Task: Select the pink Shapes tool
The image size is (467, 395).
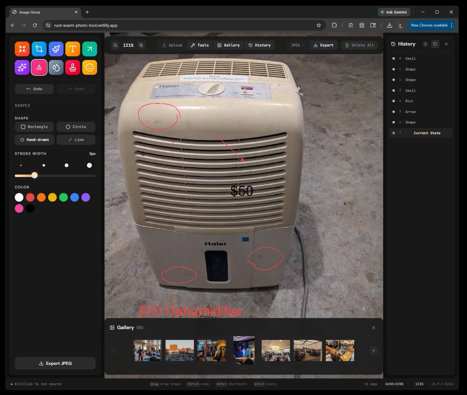Action: point(39,67)
